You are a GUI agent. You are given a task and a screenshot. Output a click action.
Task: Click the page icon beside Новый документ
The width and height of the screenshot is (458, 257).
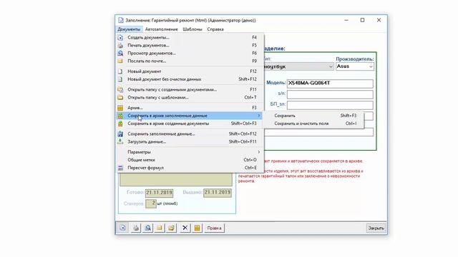pos(120,71)
